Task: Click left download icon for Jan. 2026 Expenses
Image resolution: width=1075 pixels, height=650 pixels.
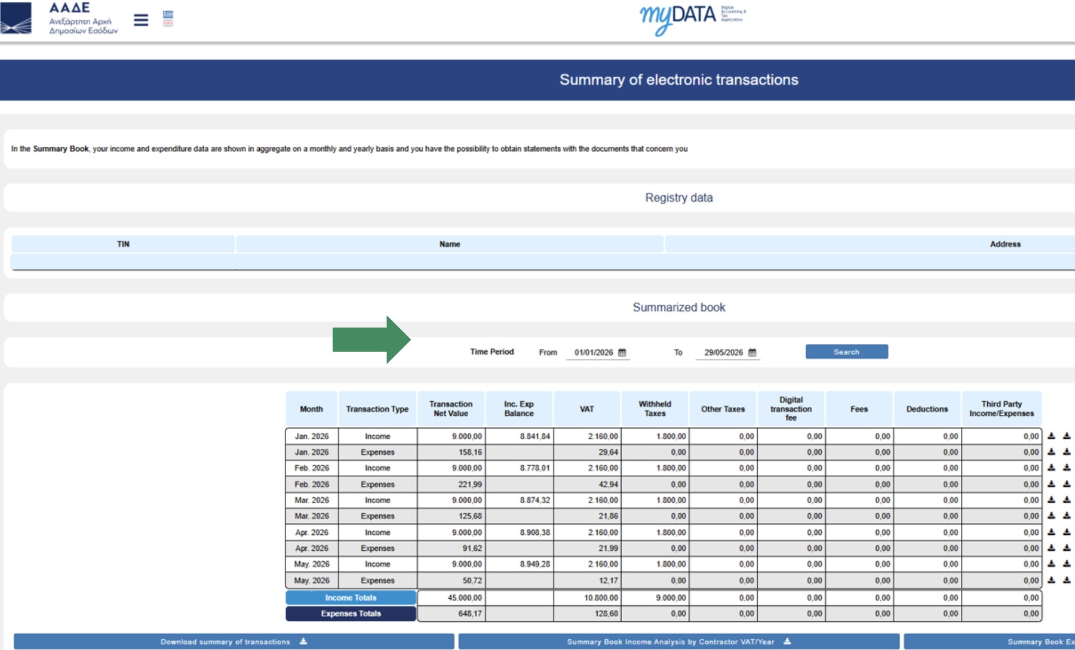Action: click(1051, 452)
